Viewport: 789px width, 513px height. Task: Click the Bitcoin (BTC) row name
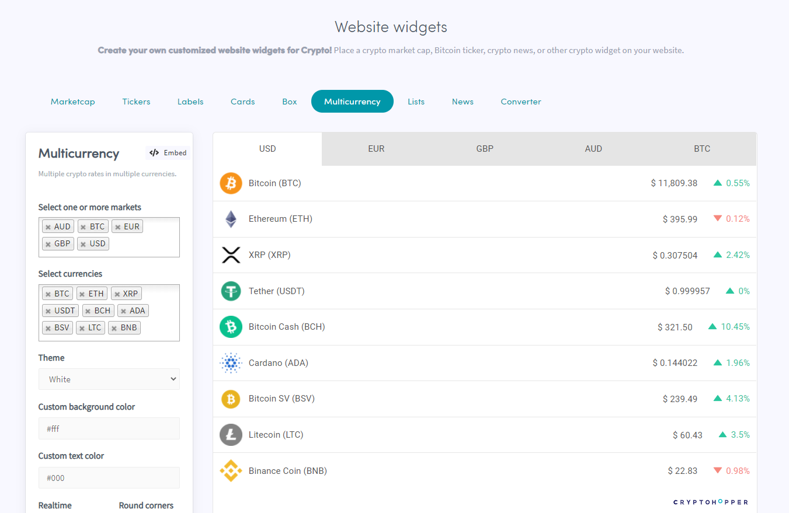pos(274,183)
